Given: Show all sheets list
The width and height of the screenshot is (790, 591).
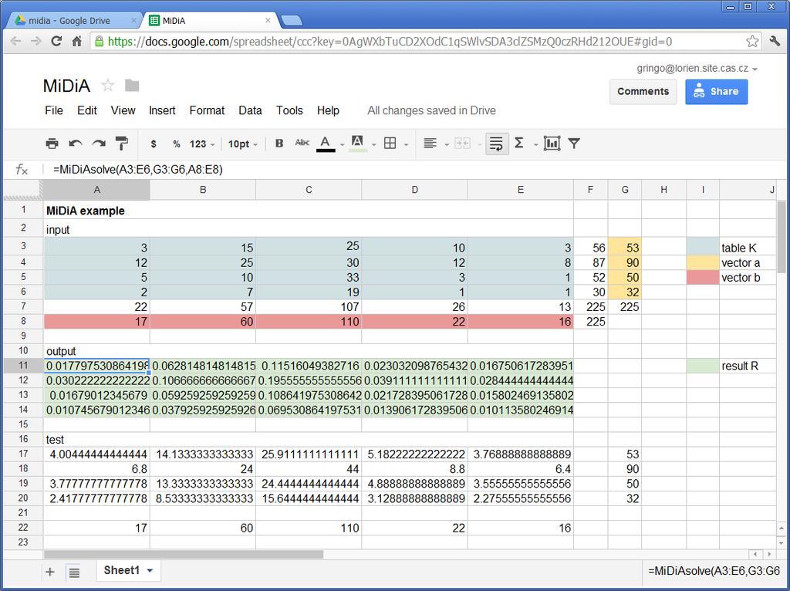Looking at the screenshot, I should coord(74,572).
